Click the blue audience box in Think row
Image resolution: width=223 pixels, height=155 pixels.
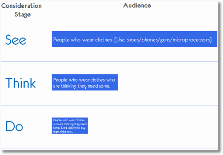(x=84, y=83)
